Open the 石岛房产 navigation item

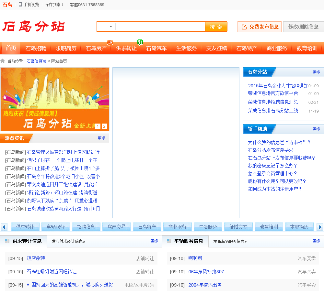(96, 48)
